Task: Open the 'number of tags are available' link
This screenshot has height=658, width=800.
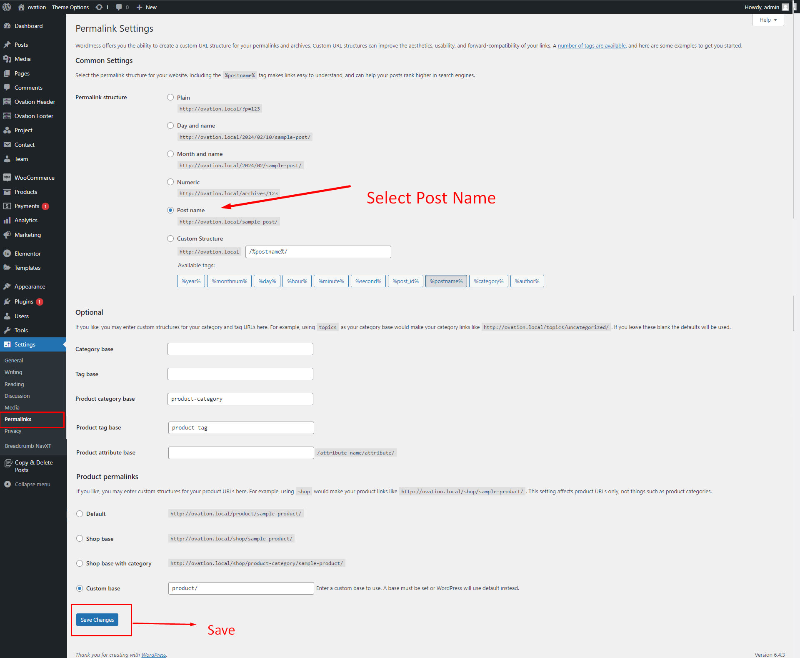Action: coord(592,45)
